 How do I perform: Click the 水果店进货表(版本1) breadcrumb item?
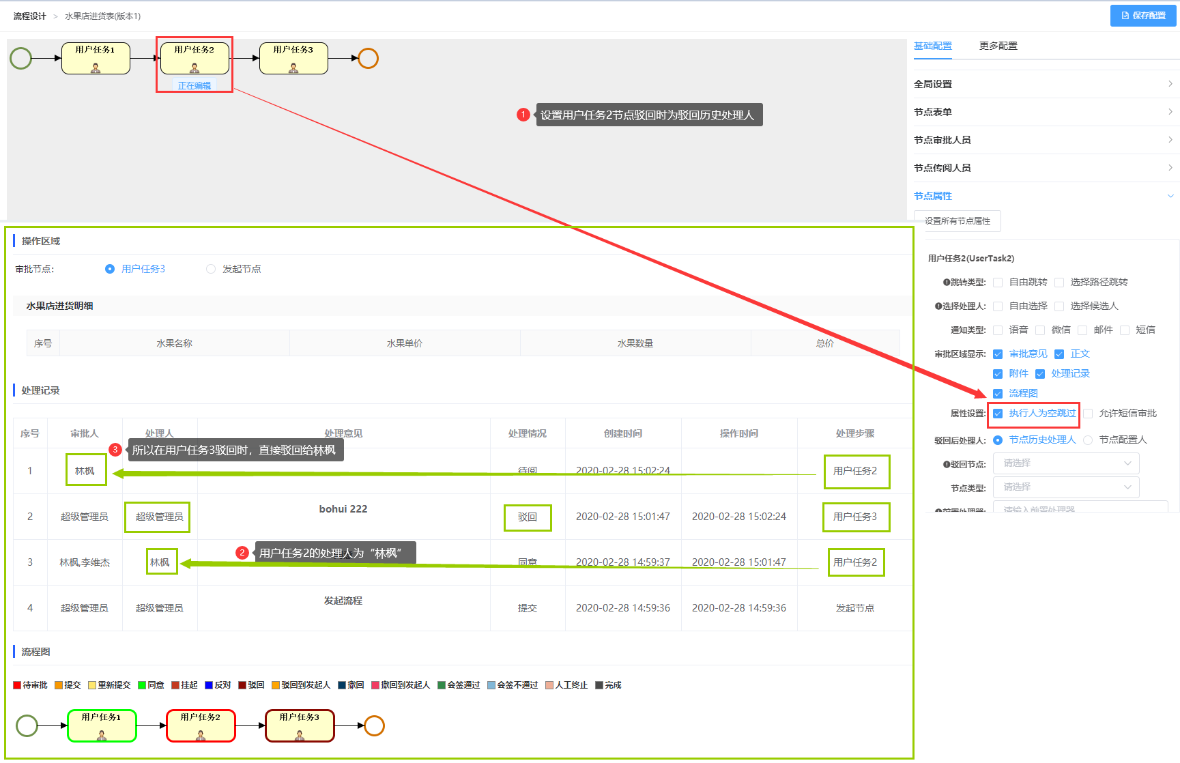tap(103, 16)
